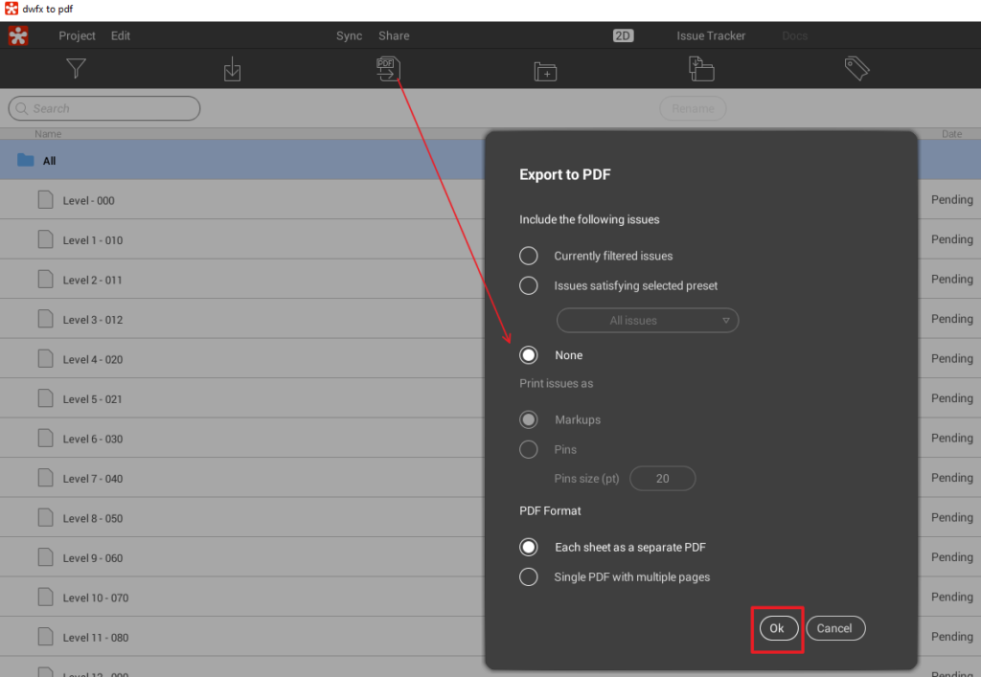Select the Level 10 - 070 sheet name
981x677 pixels.
[x=96, y=598]
